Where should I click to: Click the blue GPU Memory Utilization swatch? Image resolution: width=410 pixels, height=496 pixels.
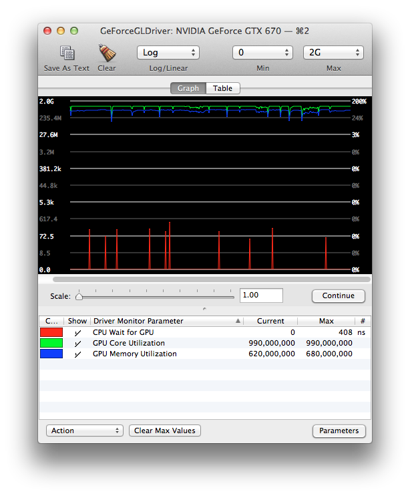[x=51, y=354]
